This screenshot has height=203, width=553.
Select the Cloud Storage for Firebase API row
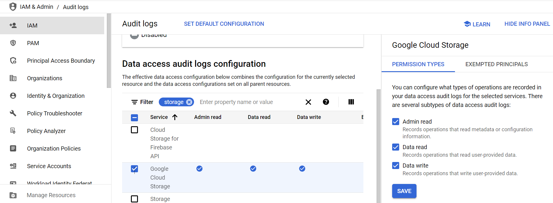tap(134, 130)
